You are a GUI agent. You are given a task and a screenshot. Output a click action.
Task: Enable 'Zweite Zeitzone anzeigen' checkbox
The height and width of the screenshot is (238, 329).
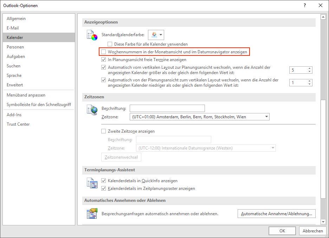[x=103, y=131]
